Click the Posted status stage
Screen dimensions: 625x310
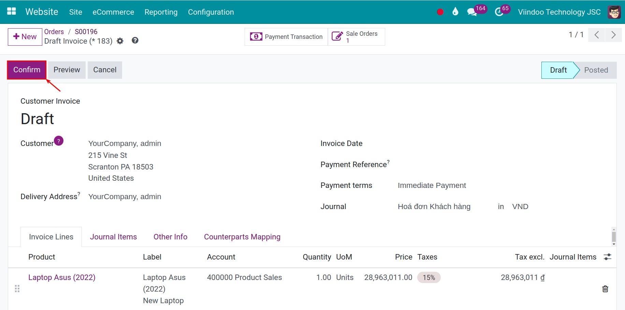tap(596, 70)
